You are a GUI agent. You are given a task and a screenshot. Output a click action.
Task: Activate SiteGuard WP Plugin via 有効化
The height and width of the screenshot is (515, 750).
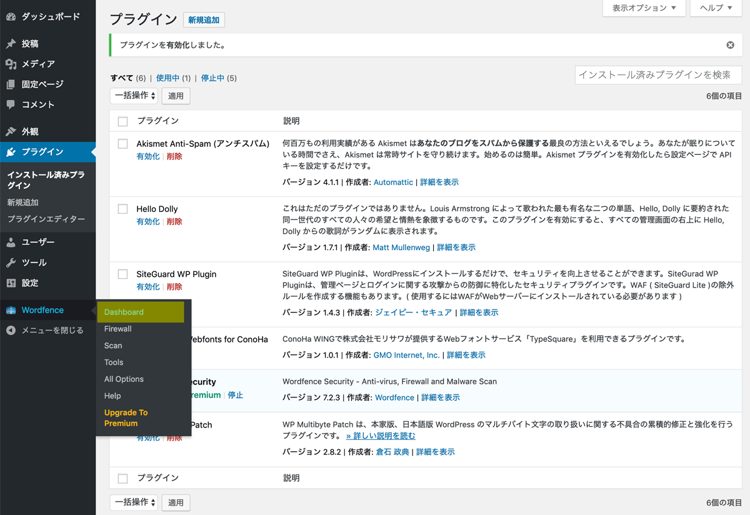click(x=148, y=286)
